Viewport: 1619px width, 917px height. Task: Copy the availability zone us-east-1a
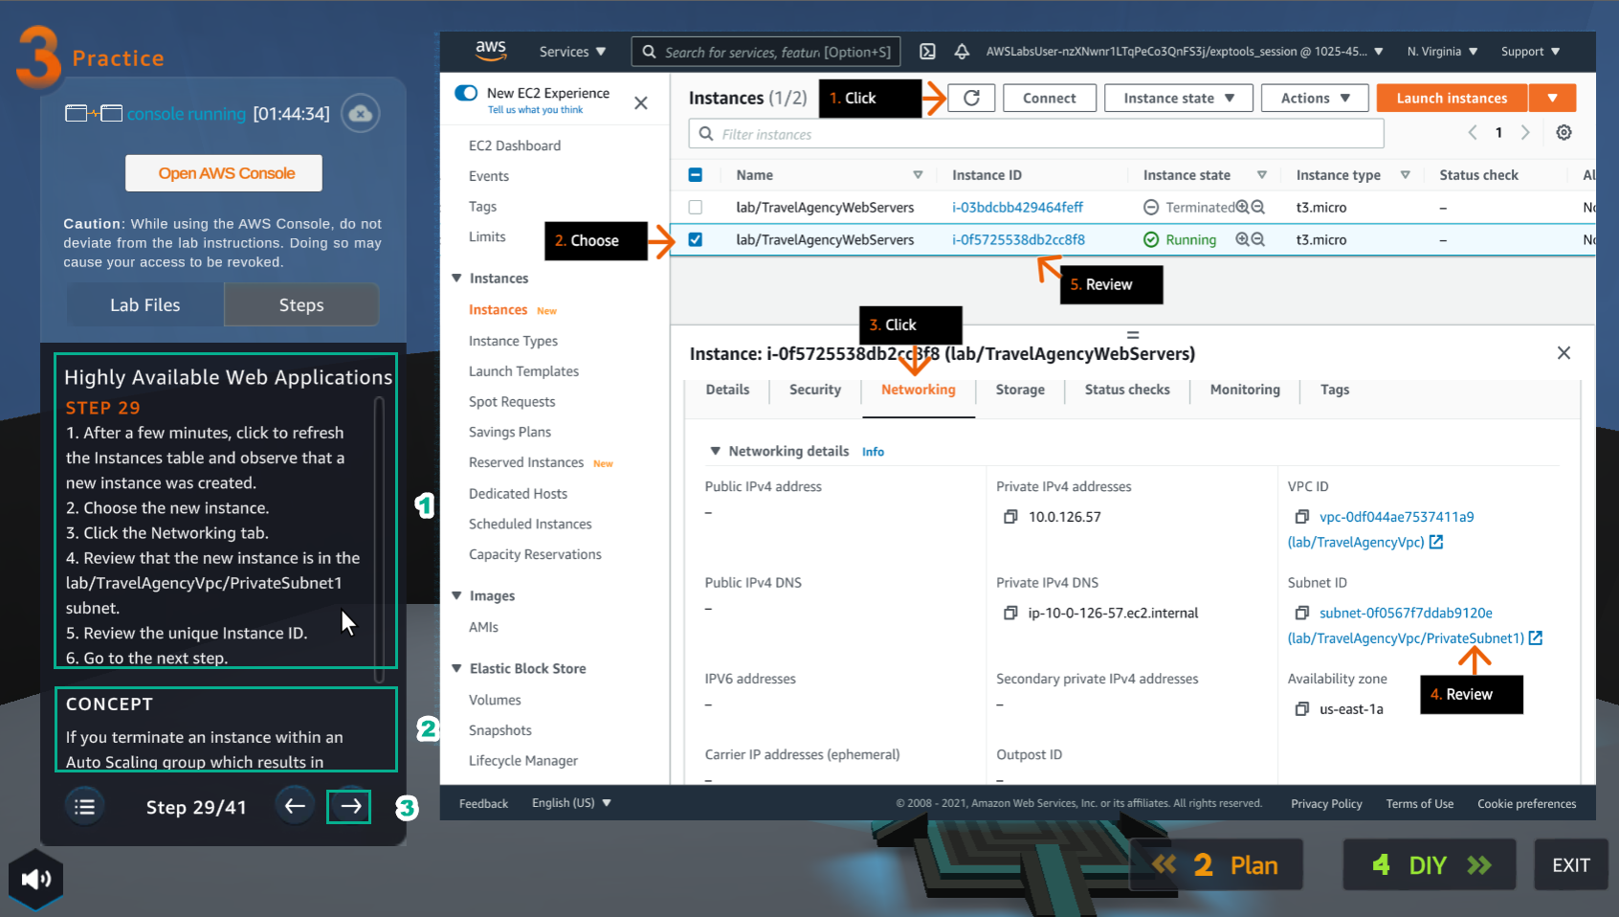pyautogui.click(x=1301, y=709)
